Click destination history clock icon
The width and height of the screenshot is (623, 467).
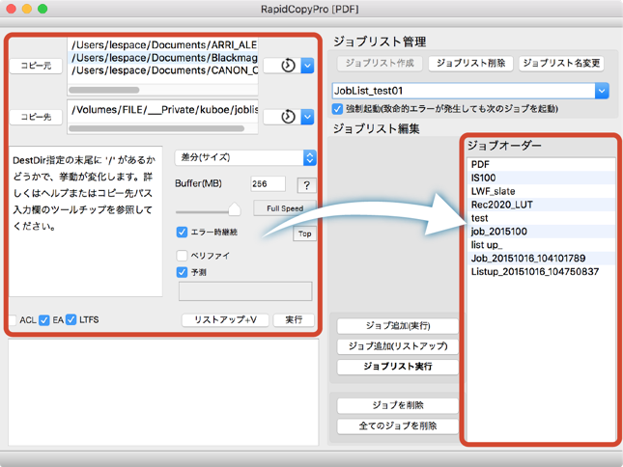click(288, 117)
